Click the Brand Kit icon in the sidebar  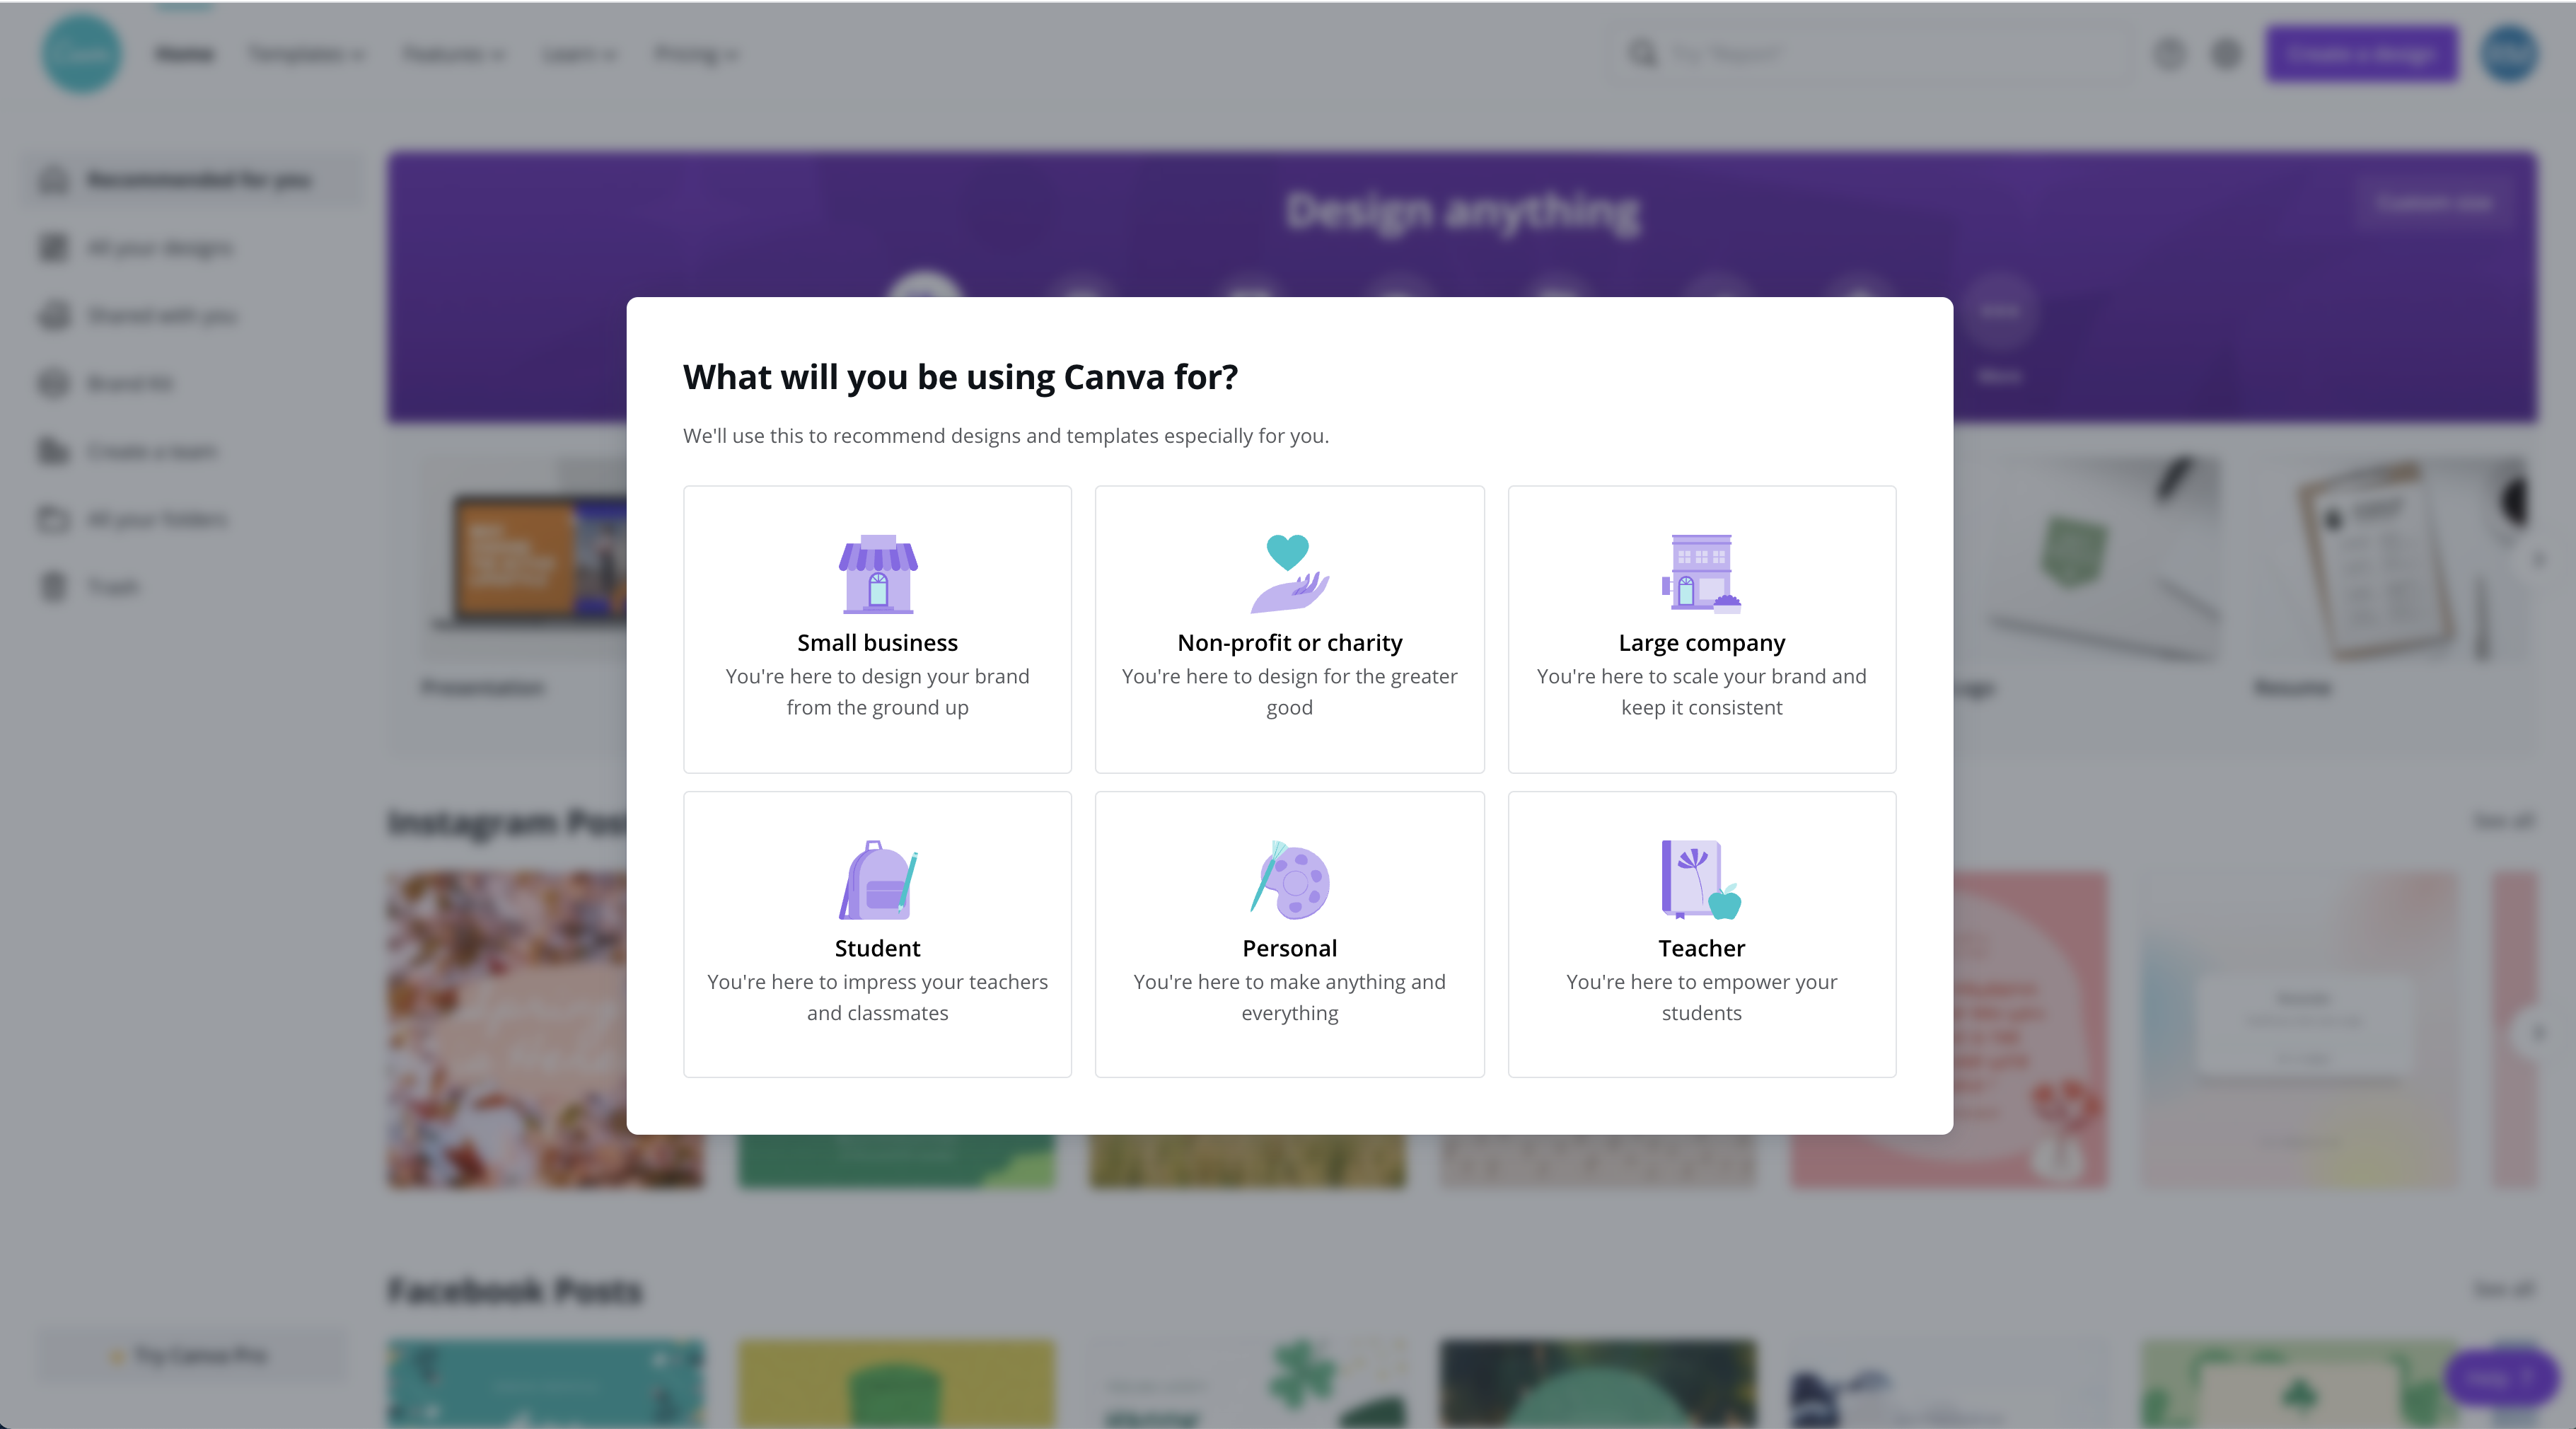point(54,383)
